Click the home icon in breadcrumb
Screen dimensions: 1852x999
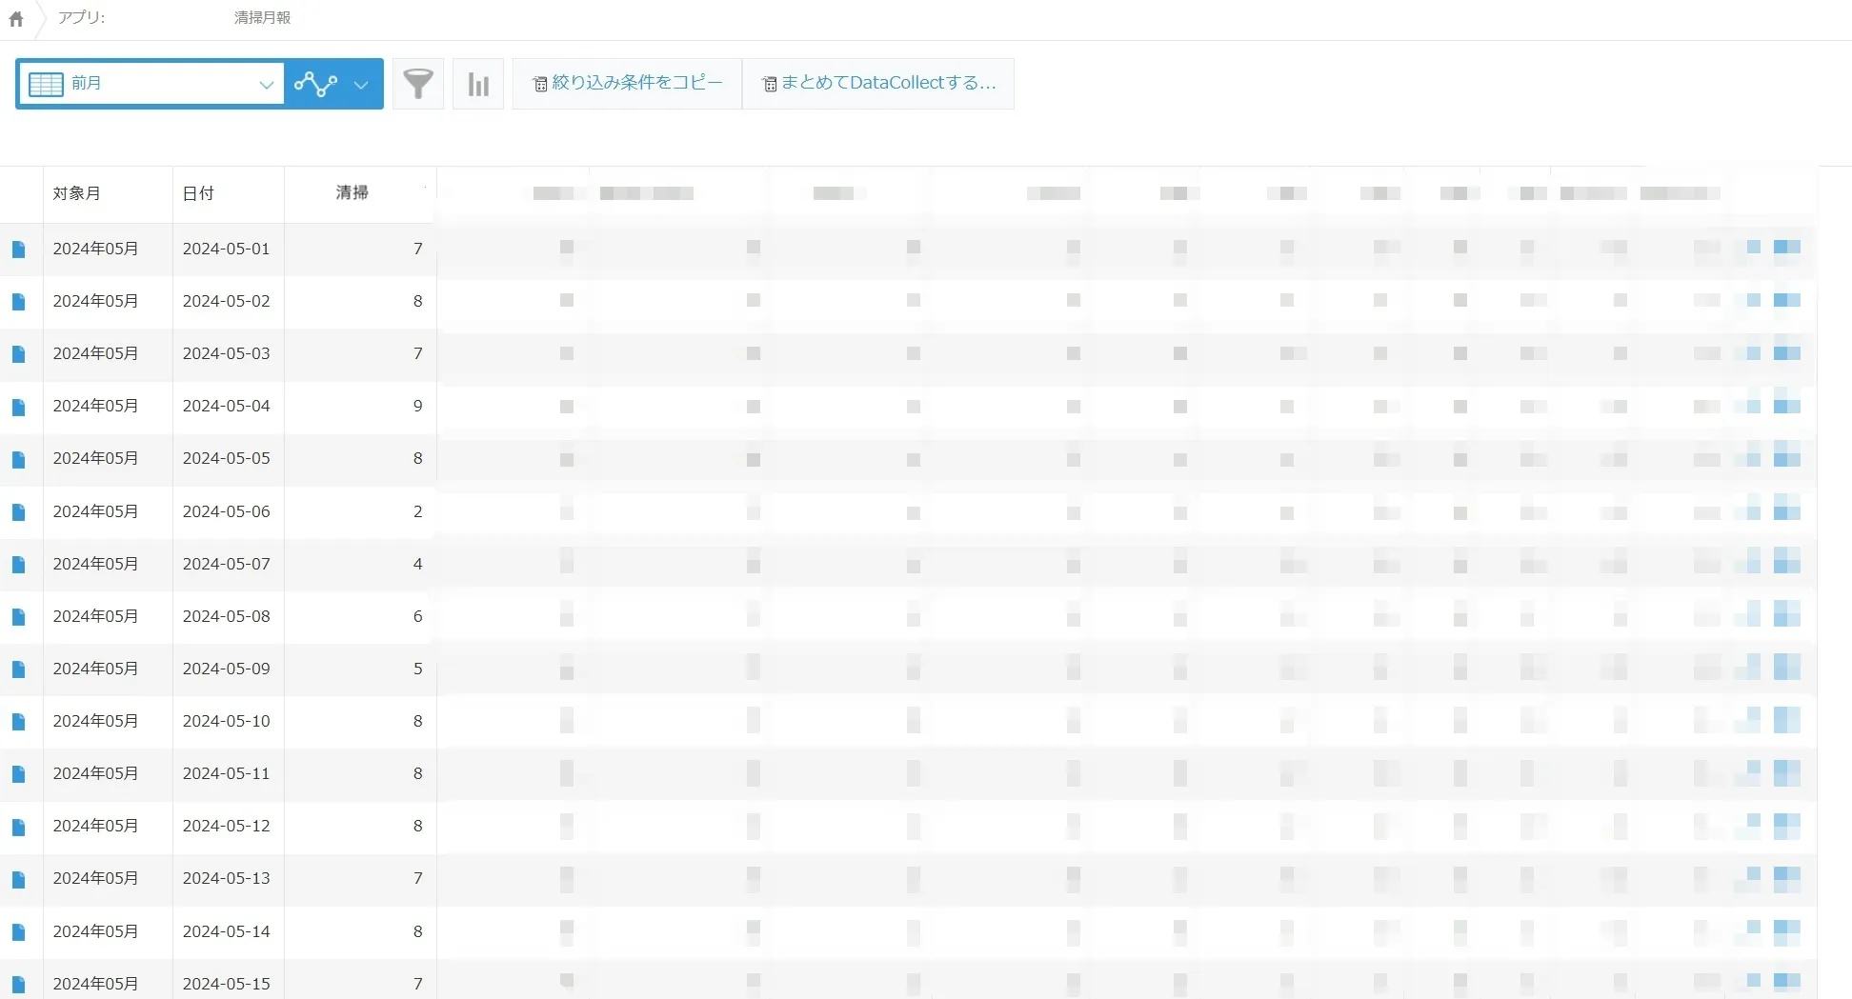16,19
